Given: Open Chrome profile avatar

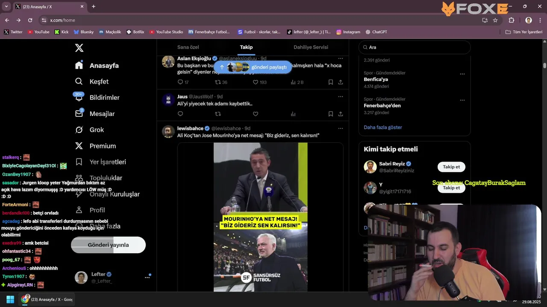Looking at the screenshot, I should 529,20.
